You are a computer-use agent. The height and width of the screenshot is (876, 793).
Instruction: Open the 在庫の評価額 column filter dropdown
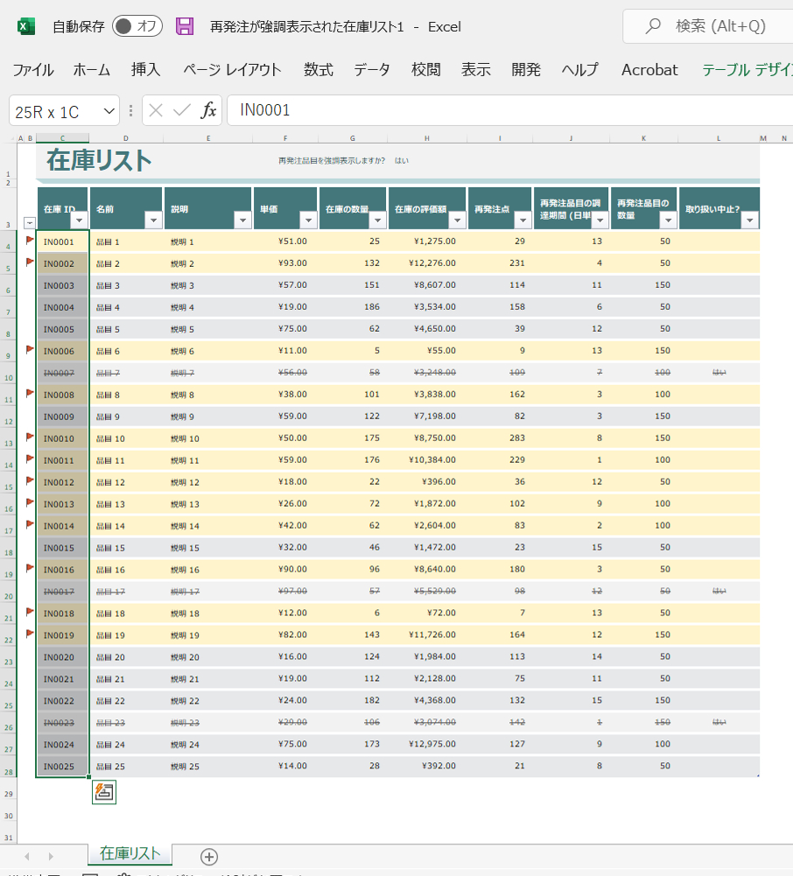457,221
